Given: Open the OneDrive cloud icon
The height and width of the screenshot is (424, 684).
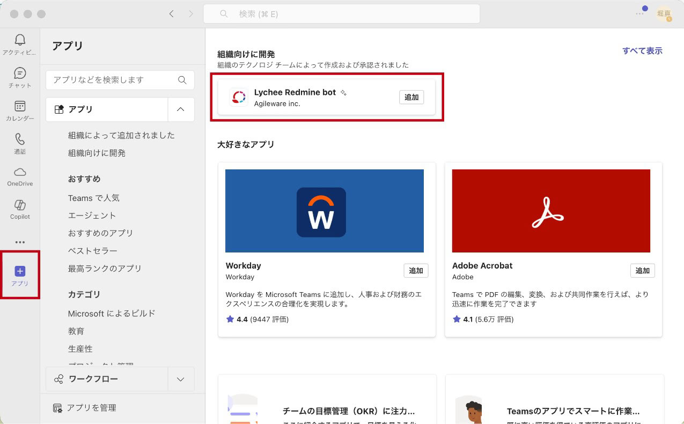Looking at the screenshot, I should tap(20, 172).
